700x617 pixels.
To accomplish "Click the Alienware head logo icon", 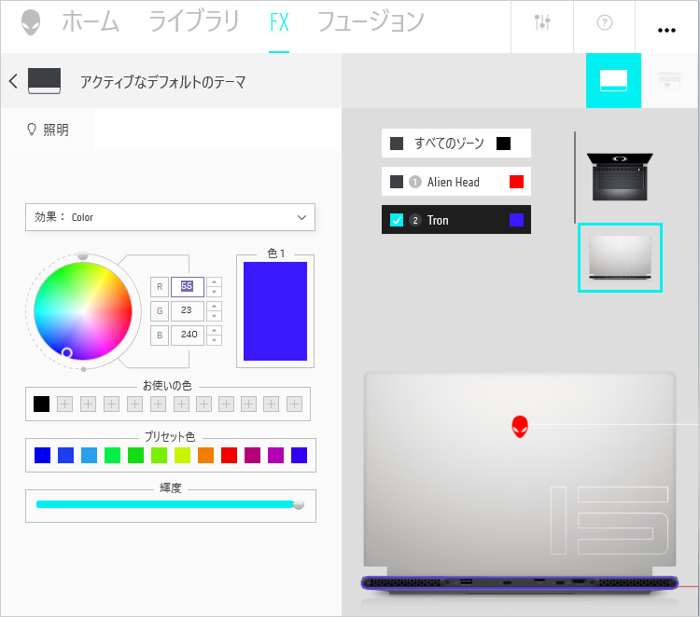I will [31, 23].
